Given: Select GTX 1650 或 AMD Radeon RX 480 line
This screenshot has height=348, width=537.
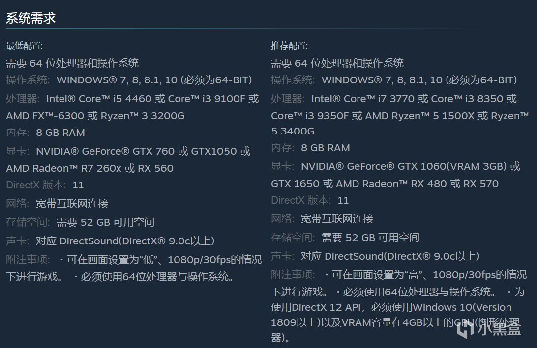Looking at the screenshot, I should pyautogui.click(x=385, y=184).
